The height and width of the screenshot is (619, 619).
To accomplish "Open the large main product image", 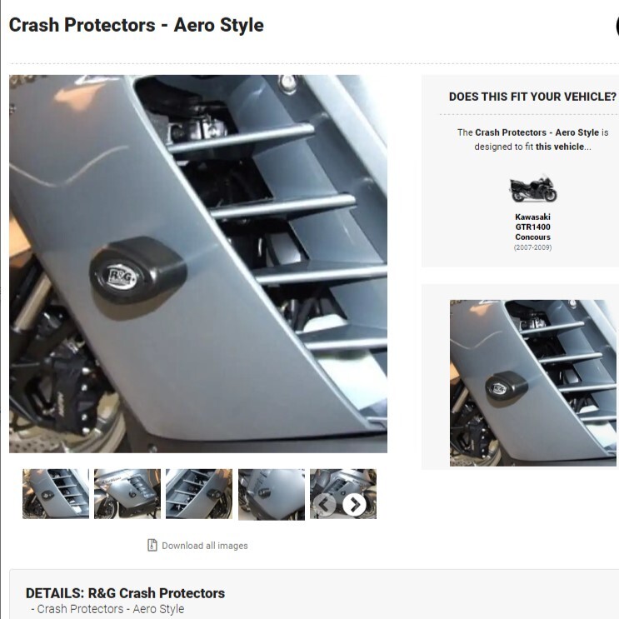I will [198, 264].
